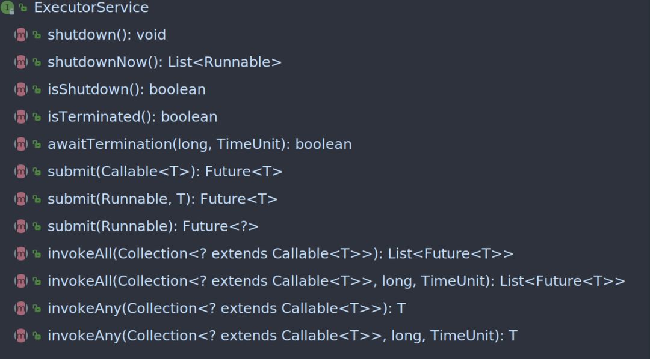Select the isShutdown(): boolean method
650x359 pixels.
point(126,89)
